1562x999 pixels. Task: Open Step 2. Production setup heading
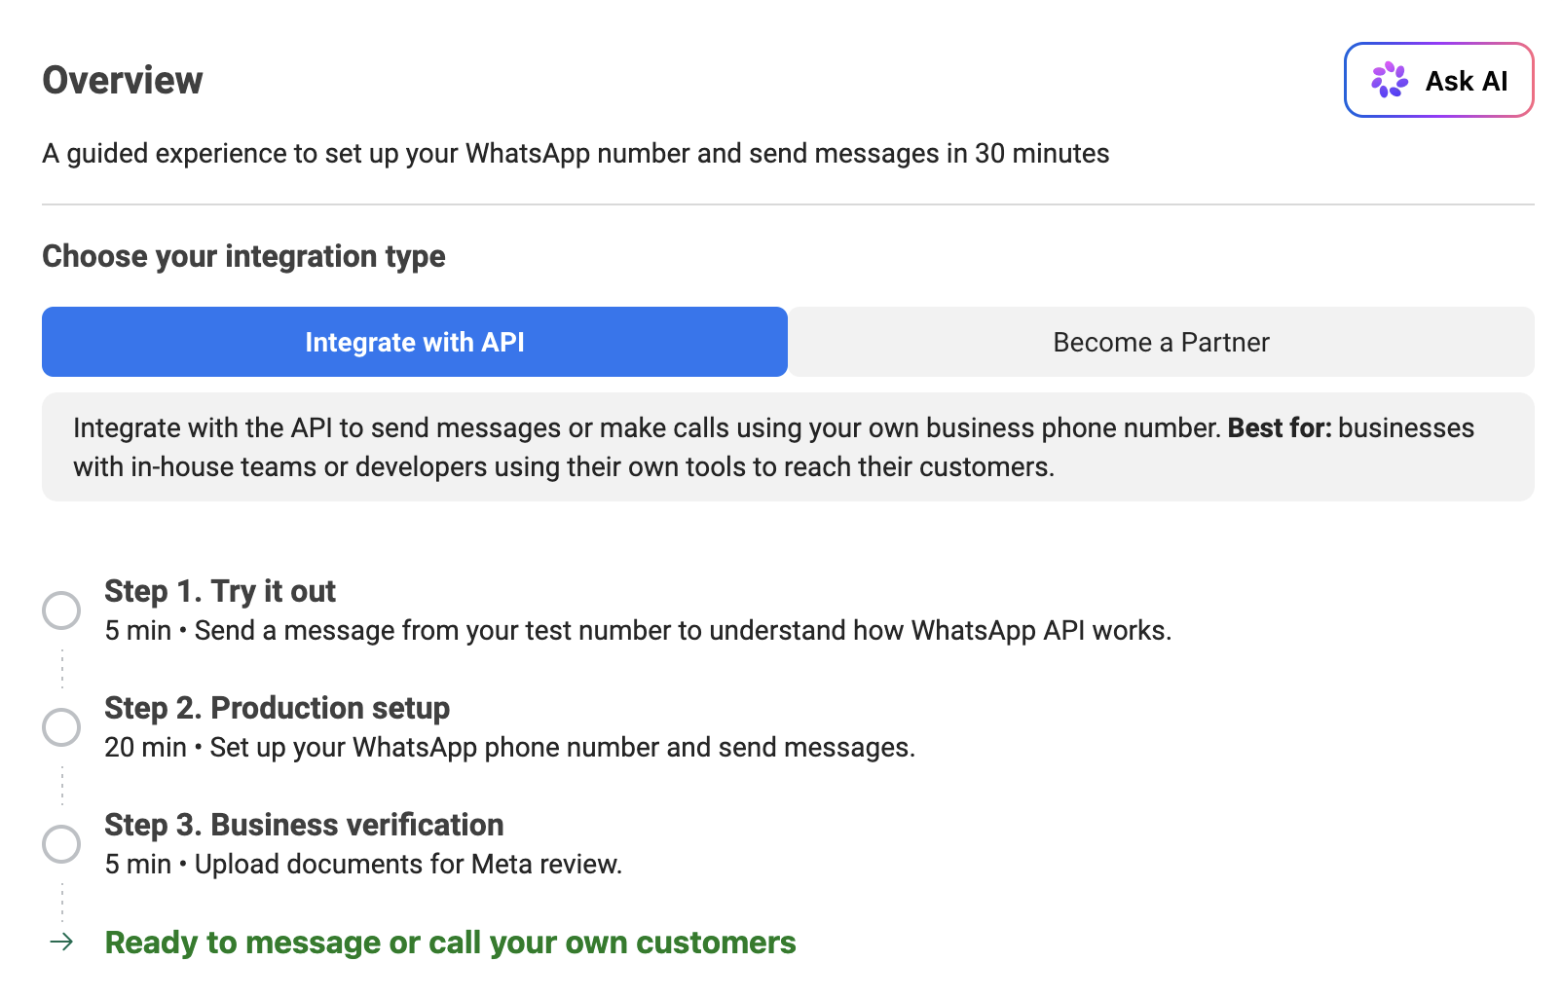[277, 708]
